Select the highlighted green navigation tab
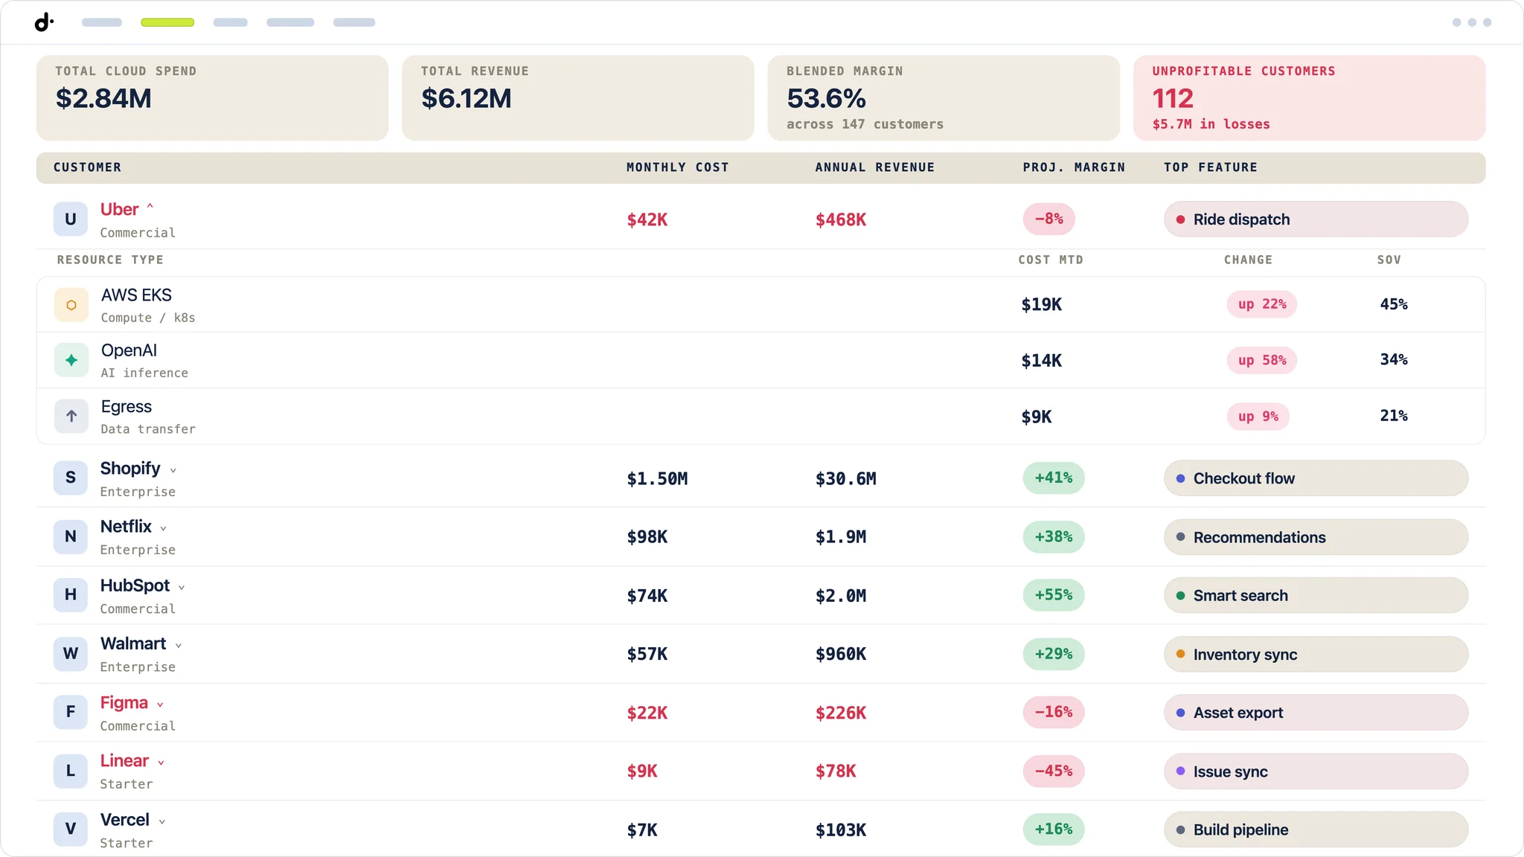The height and width of the screenshot is (857, 1524). coord(167,22)
